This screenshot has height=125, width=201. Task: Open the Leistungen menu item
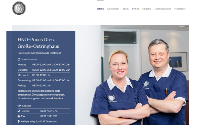(113, 9)
